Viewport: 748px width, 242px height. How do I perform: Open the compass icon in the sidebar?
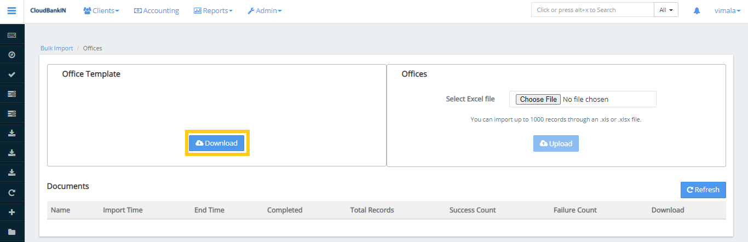pos(11,55)
